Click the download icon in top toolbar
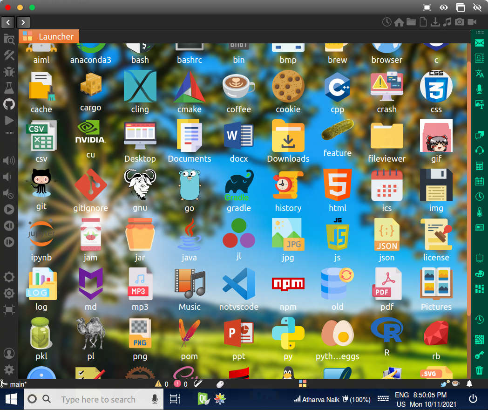 tap(435, 22)
